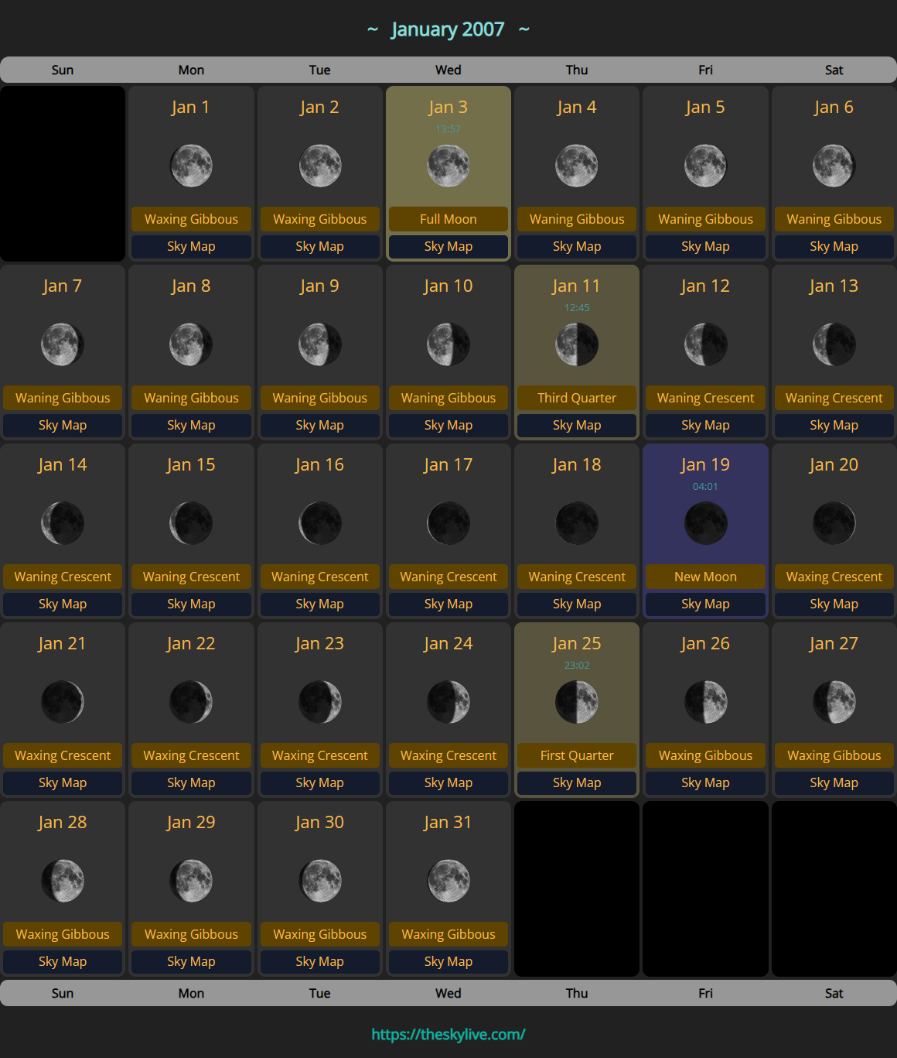Open Sky Map for Jan 3
Viewport: 897px width, 1058px height.
tap(448, 246)
